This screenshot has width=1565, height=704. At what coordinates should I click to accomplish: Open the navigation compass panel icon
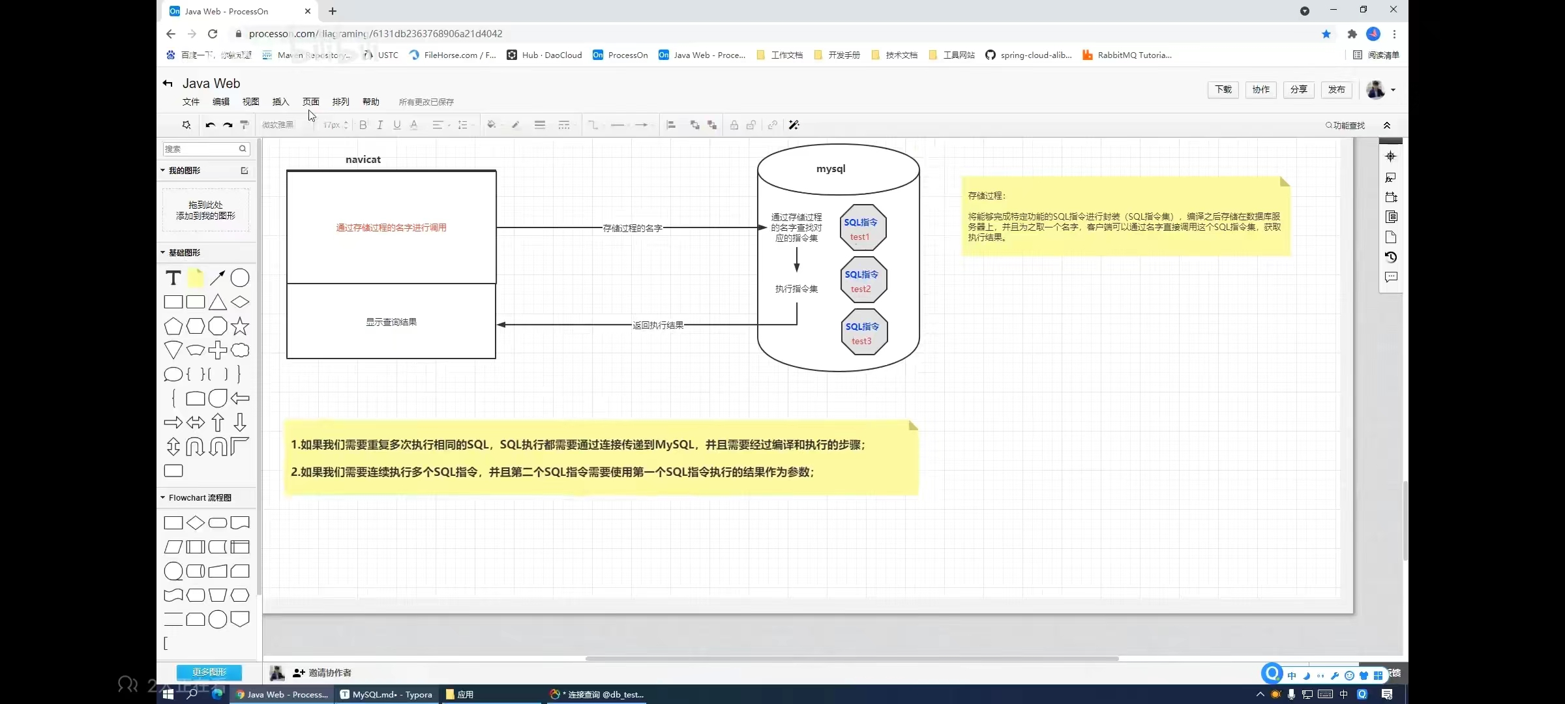tap(1391, 156)
